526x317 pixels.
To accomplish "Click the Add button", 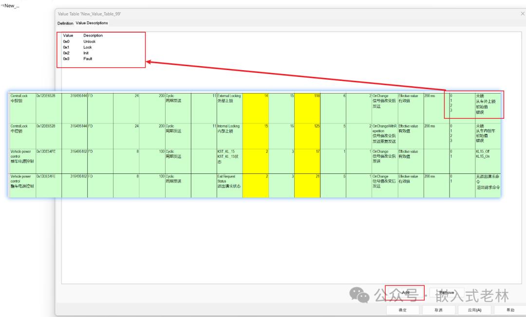I will [406, 293].
